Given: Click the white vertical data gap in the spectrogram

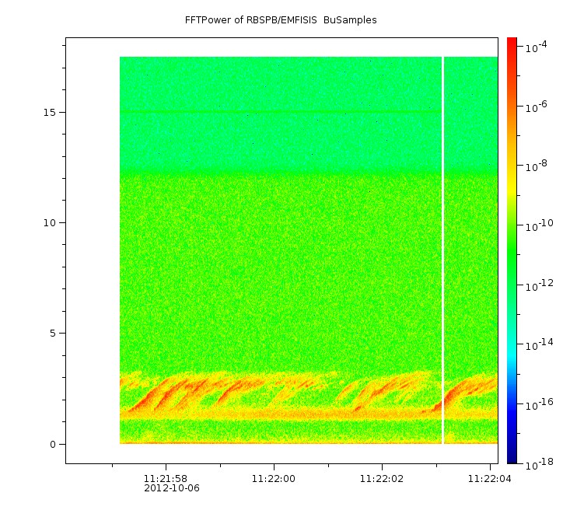Looking at the screenshot, I should [x=442, y=249].
